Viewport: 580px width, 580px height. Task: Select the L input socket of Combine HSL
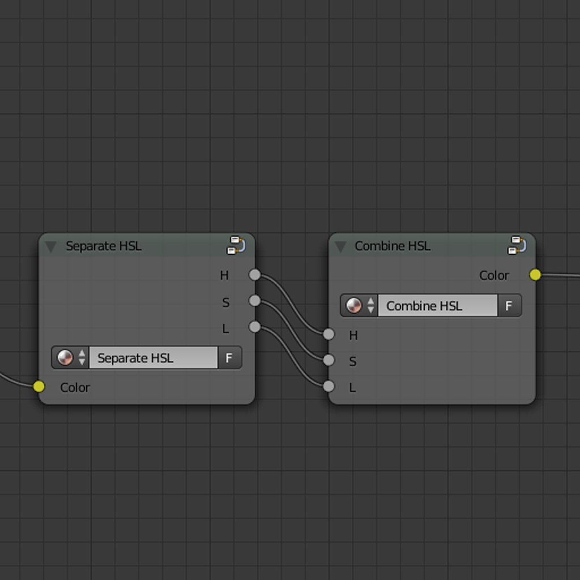[329, 386]
